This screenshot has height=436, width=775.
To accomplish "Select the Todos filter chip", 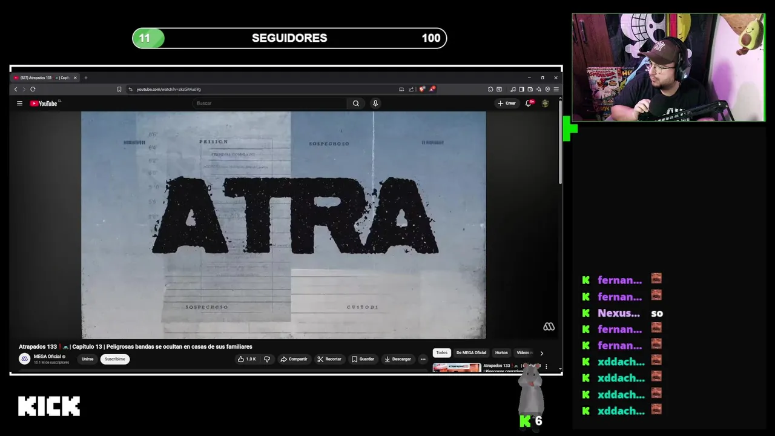I will tap(442, 352).
